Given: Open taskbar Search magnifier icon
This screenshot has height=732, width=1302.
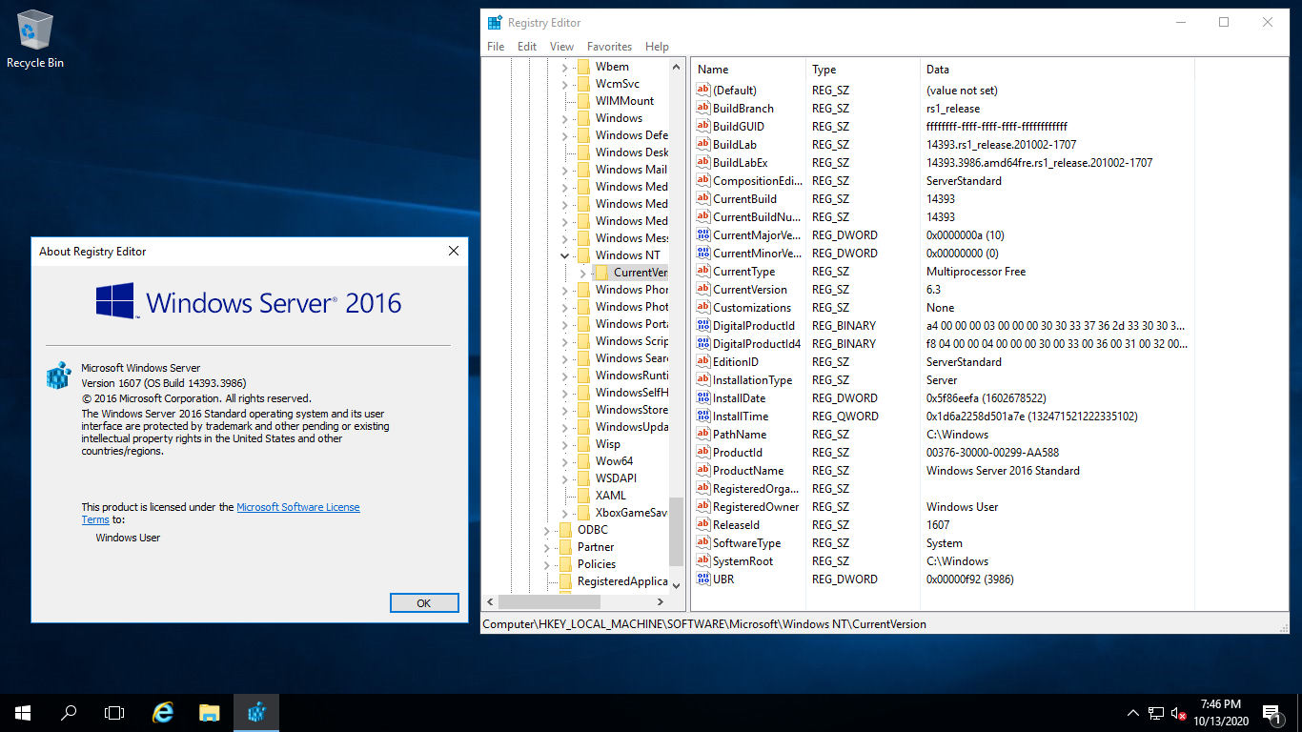Looking at the screenshot, I should (69, 712).
